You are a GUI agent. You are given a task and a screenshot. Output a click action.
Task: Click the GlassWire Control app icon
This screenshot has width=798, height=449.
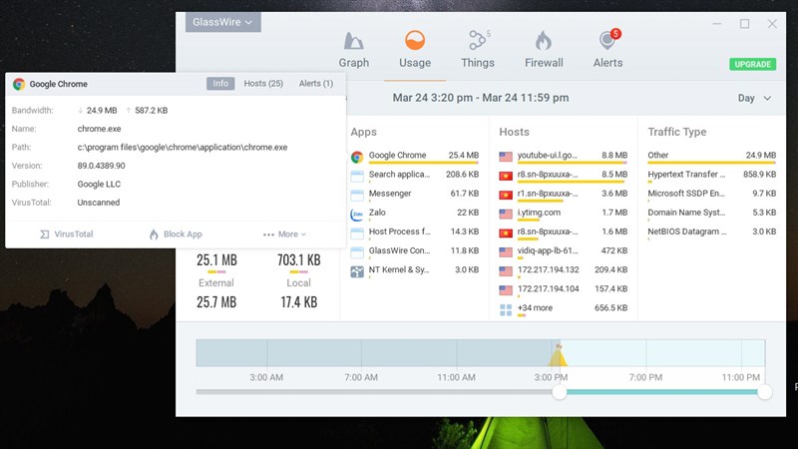pos(357,252)
